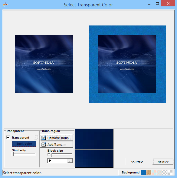Click the transparency result preview on right
The image size is (177, 178).
click(127, 64)
